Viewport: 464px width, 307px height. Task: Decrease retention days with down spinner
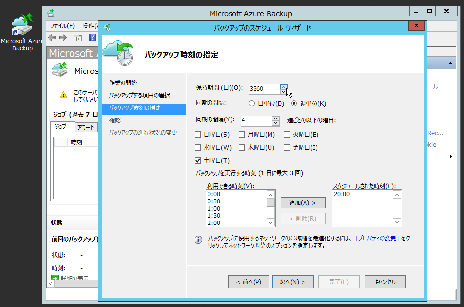283,91
